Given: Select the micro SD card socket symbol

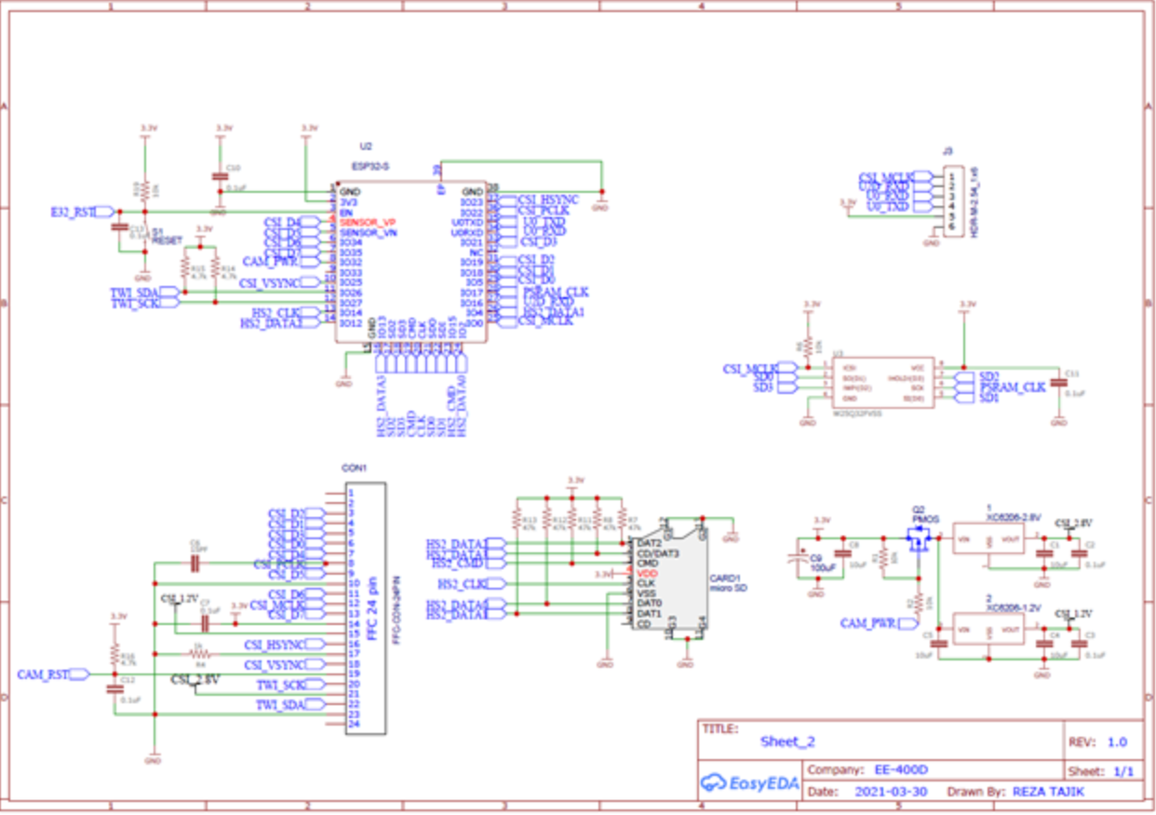Looking at the screenshot, I should (668, 579).
